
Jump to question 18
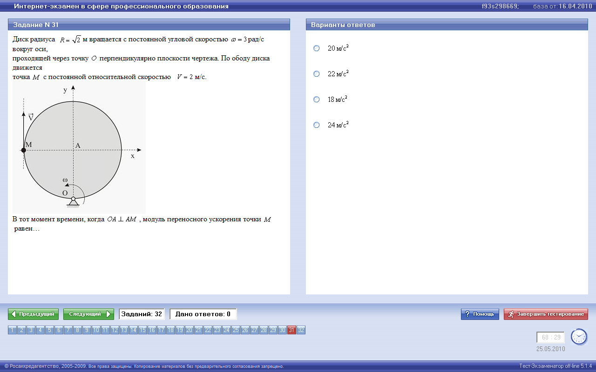coord(171,330)
